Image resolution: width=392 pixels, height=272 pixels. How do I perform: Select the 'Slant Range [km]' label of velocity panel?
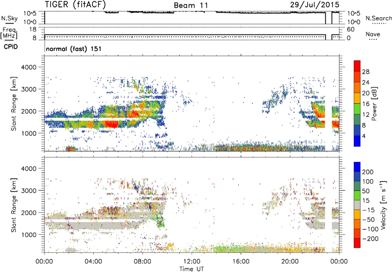click(x=14, y=205)
